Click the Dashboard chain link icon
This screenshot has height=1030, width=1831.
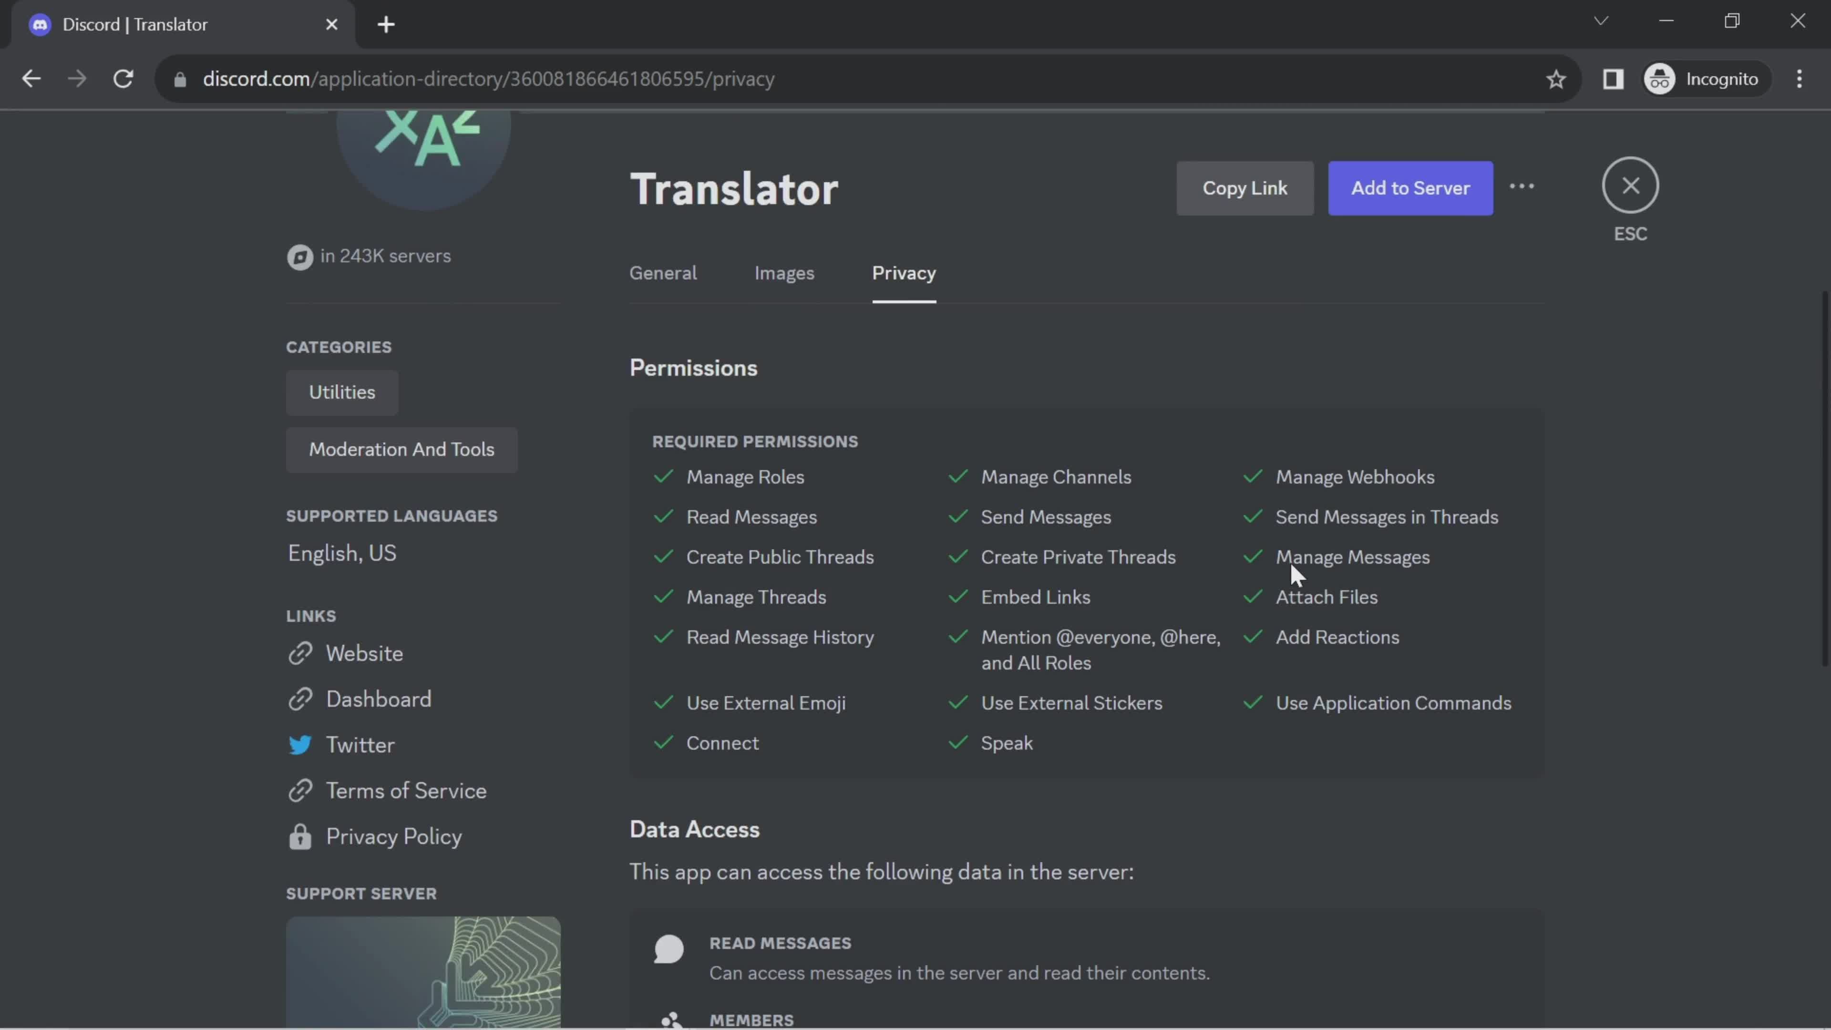[x=300, y=699]
